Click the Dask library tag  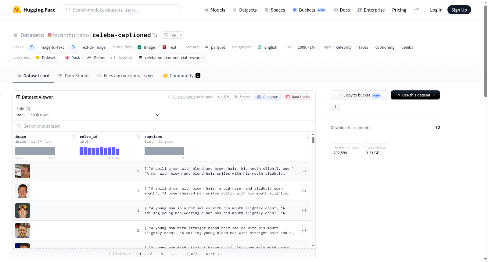(x=72, y=58)
